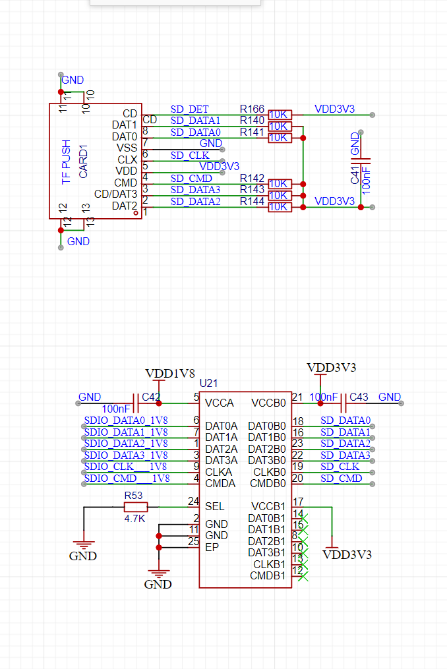Click the 4.7K value under R53
The height and width of the screenshot is (669, 447).
[x=135, y=519]
